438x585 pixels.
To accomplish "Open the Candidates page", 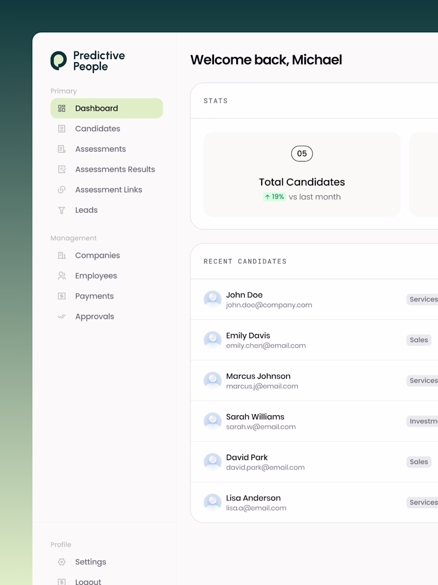I will (x=107, y=129).
